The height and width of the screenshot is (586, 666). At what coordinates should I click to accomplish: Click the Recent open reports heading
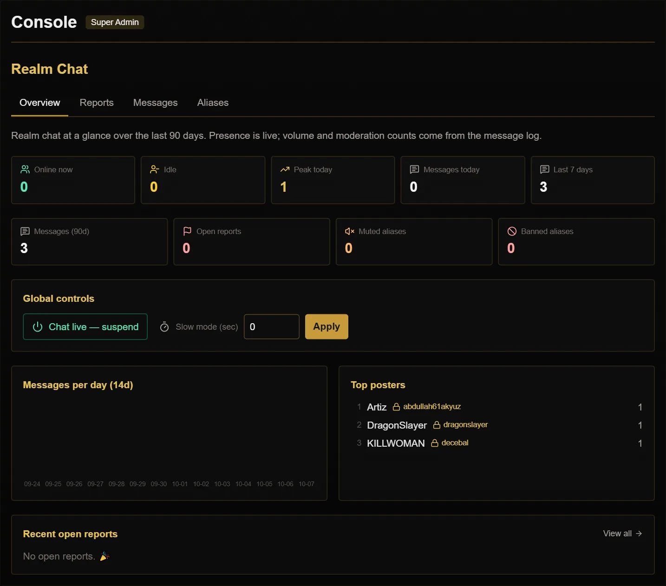pos(70,534)
